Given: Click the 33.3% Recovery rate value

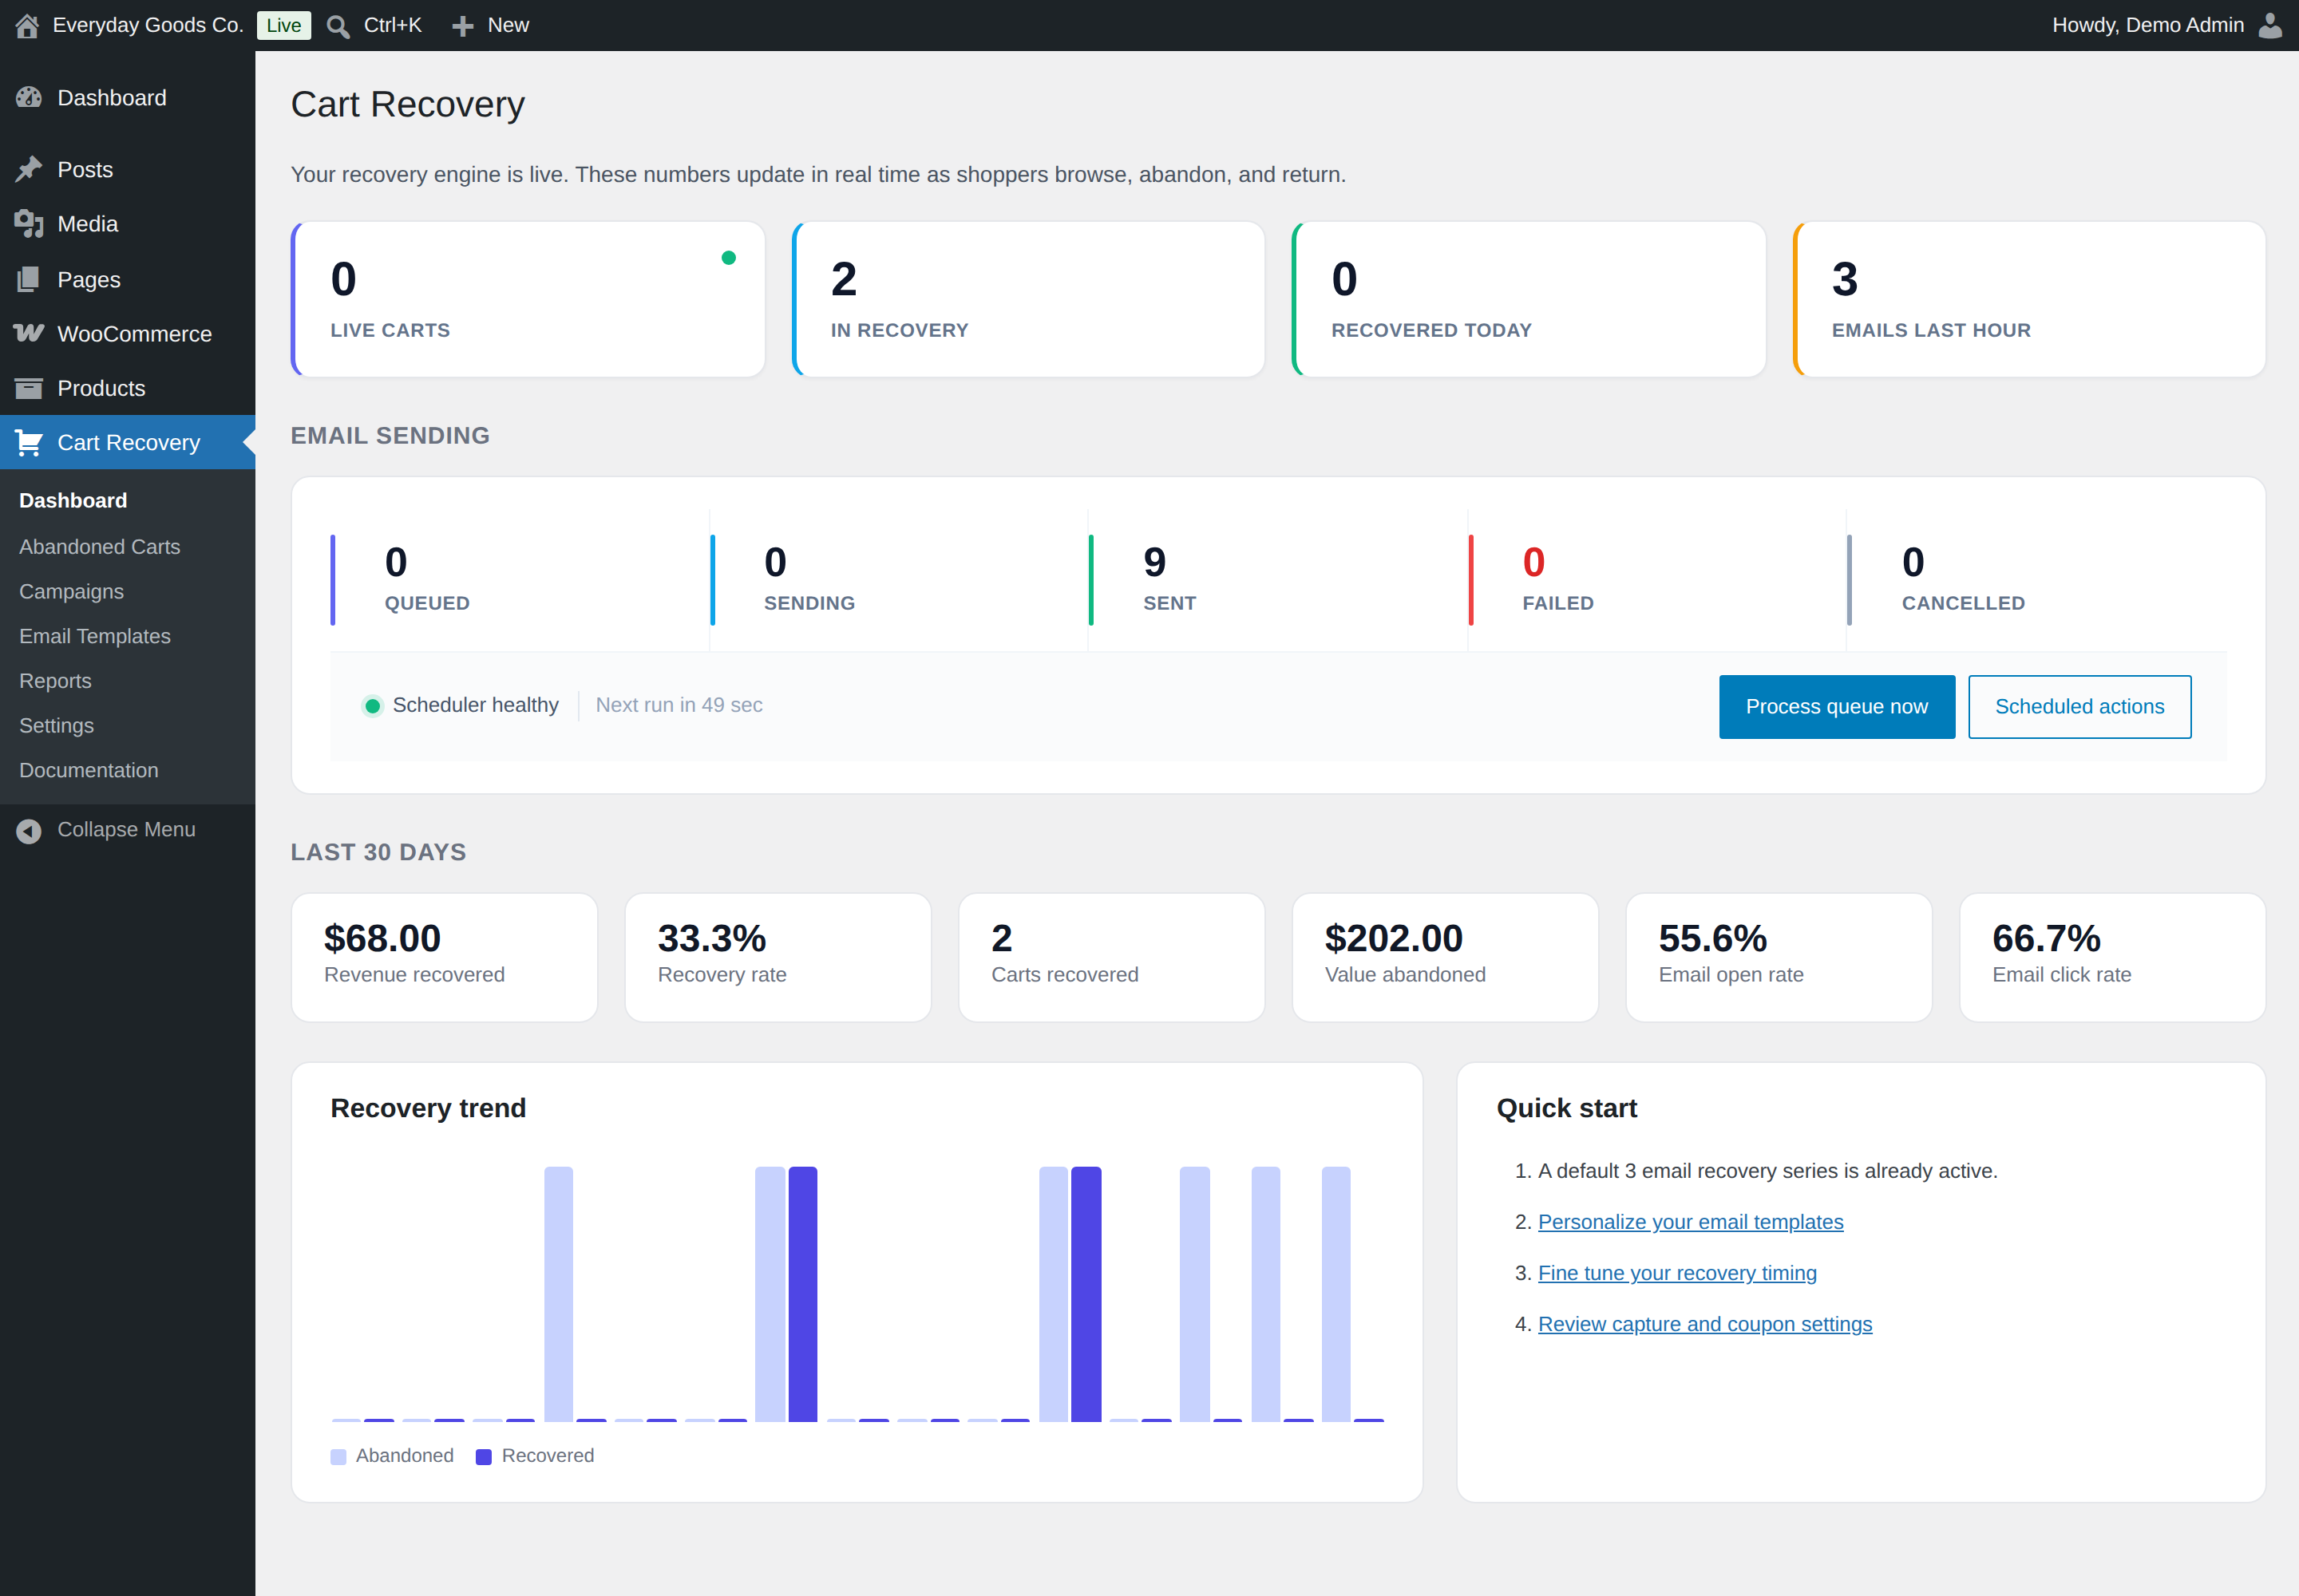Looking at the screenshot, I should point(711,938).
